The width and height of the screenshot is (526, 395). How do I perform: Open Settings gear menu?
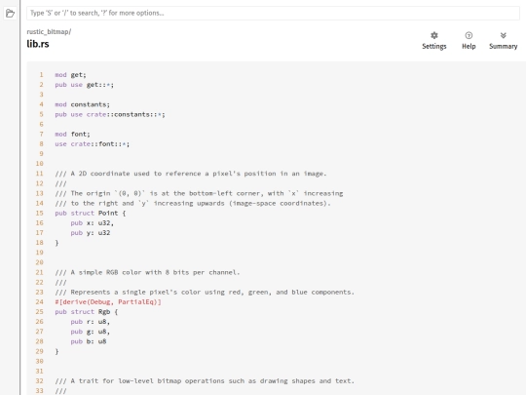434,41
